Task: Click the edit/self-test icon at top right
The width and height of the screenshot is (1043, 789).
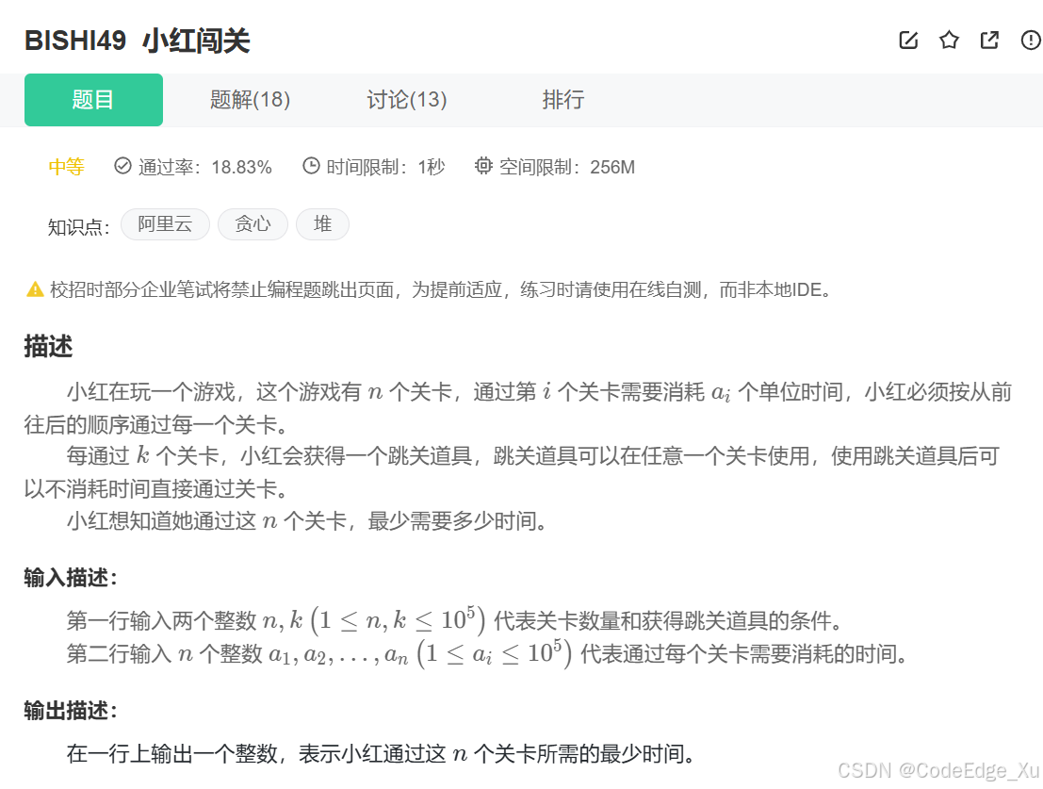Action: pyautogui.click(x=907, y=40)
